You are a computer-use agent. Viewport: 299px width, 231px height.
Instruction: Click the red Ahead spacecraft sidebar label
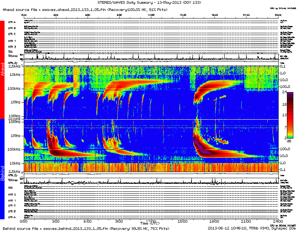tap(3, 71)
